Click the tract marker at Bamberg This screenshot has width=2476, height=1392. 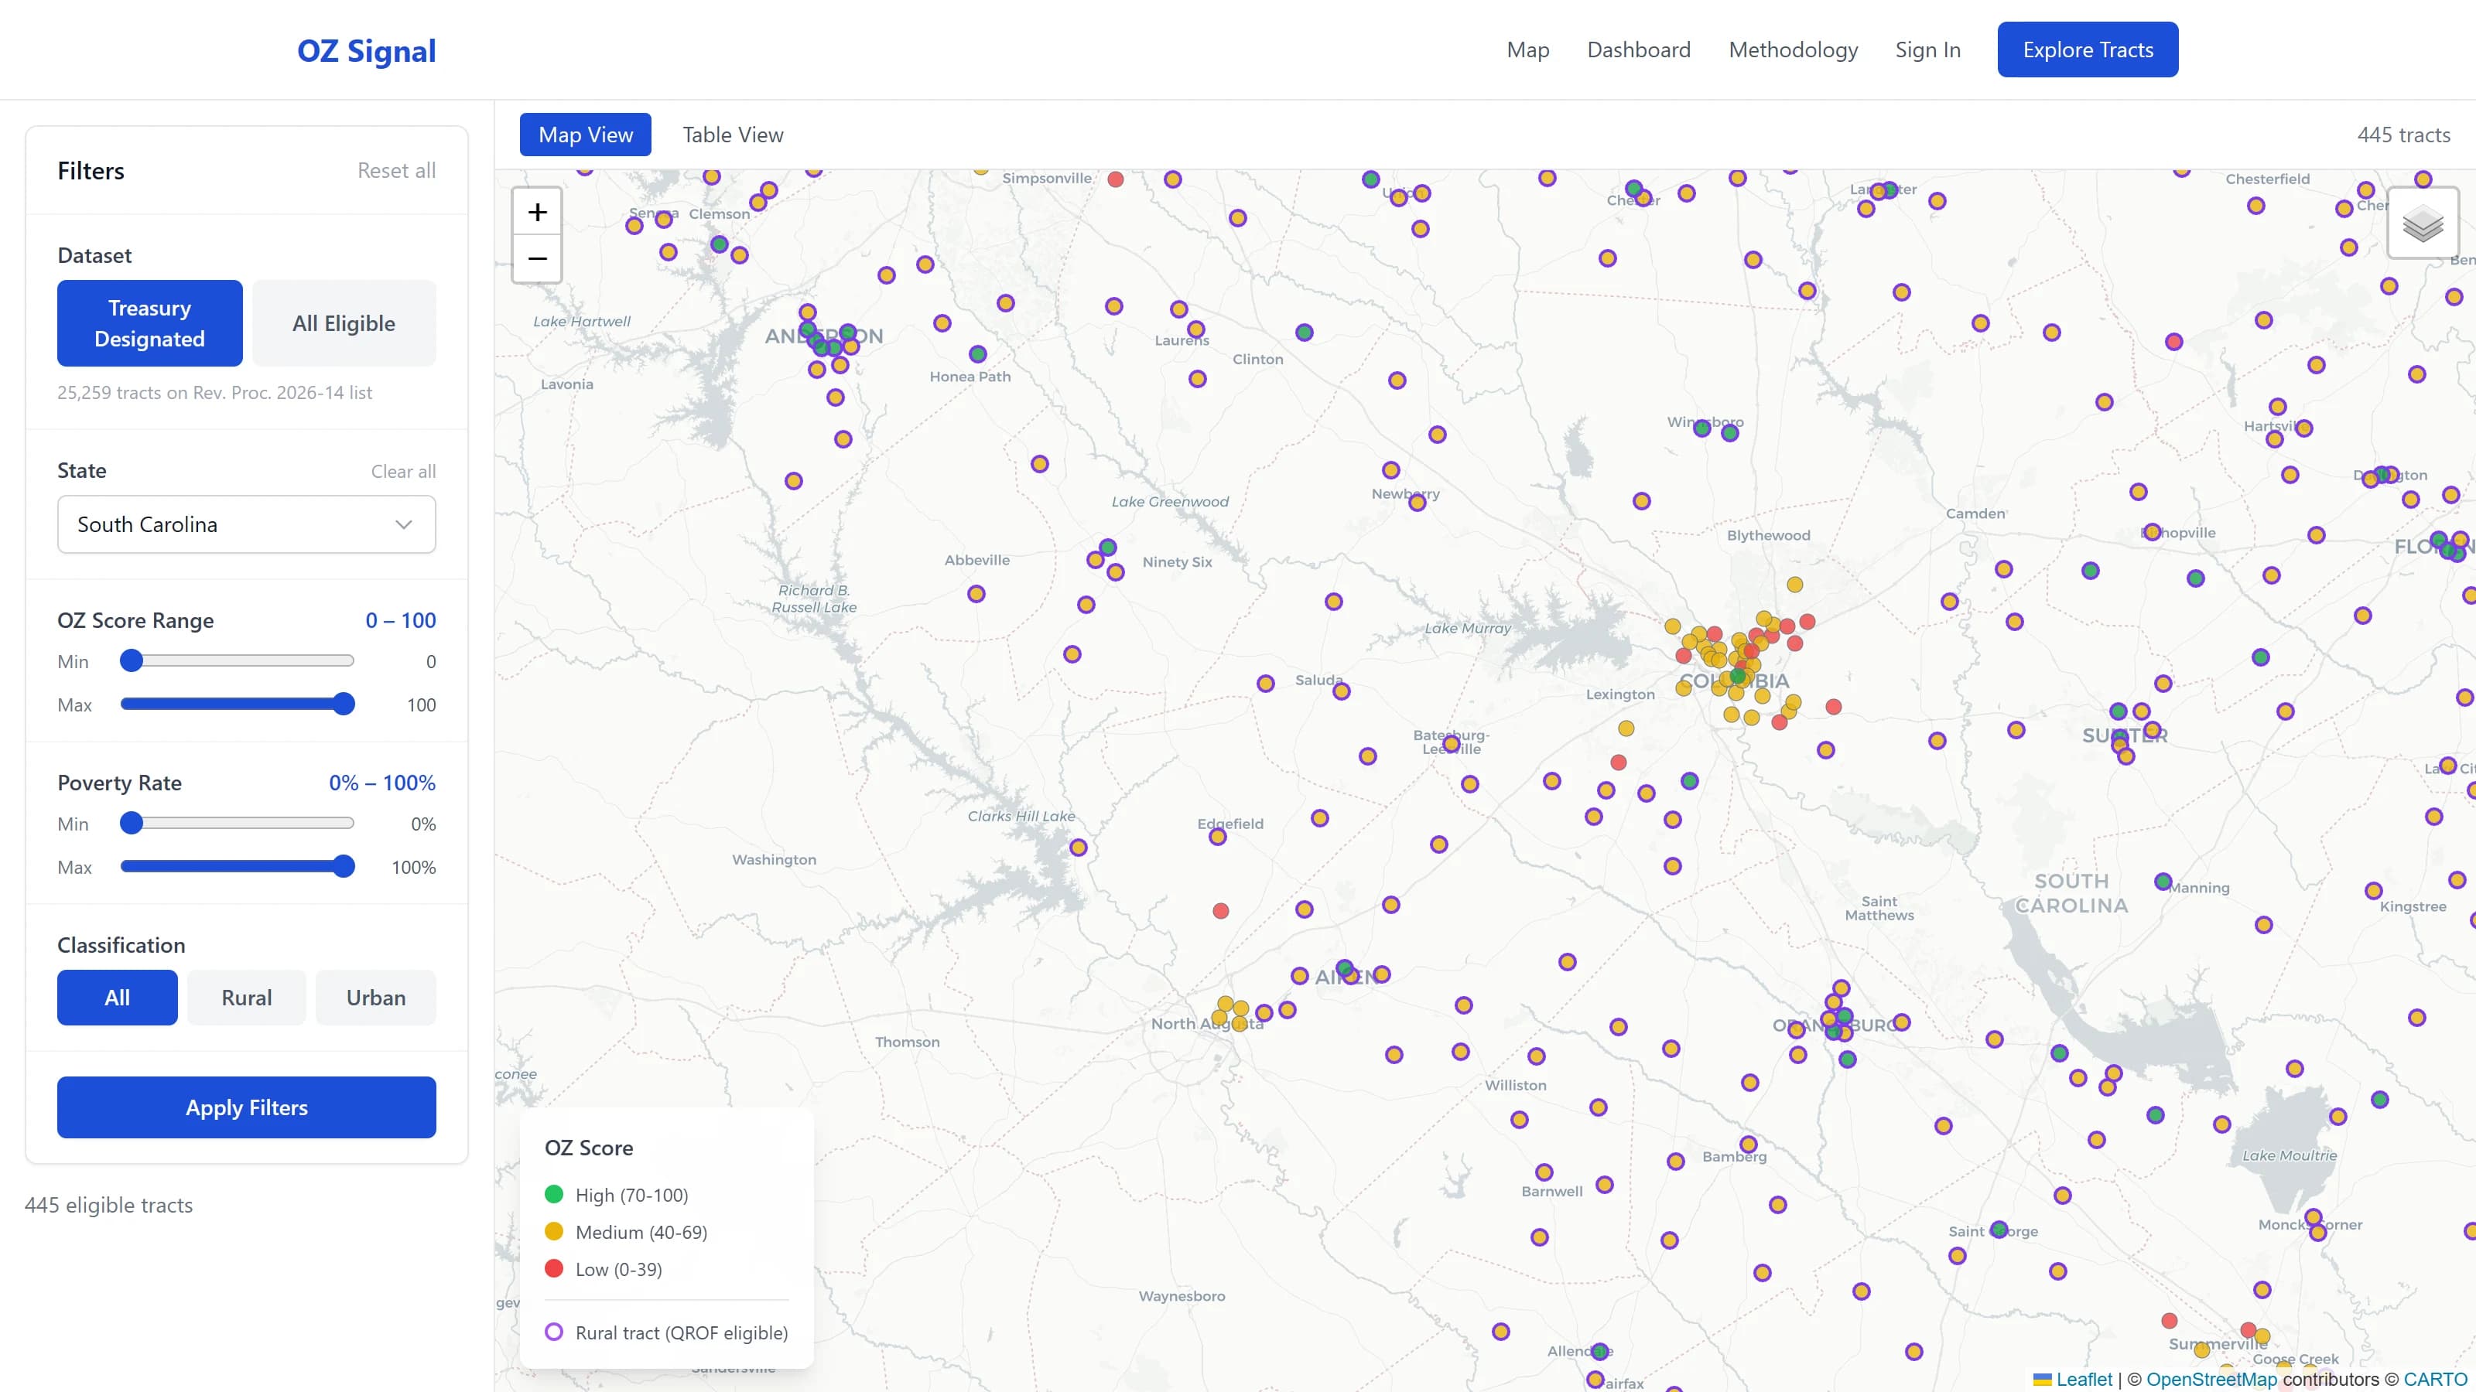click(x=1749, y=1145)
